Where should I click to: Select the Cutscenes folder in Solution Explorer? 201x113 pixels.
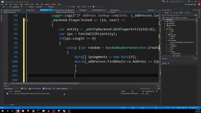click(173, 35)
